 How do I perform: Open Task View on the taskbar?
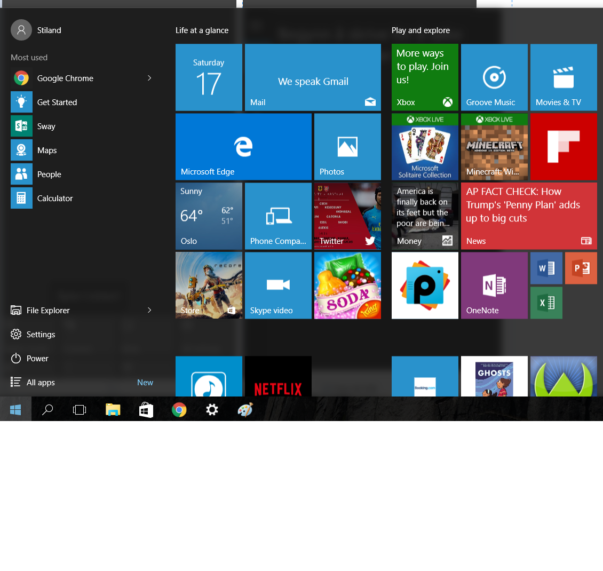point(79,409)
